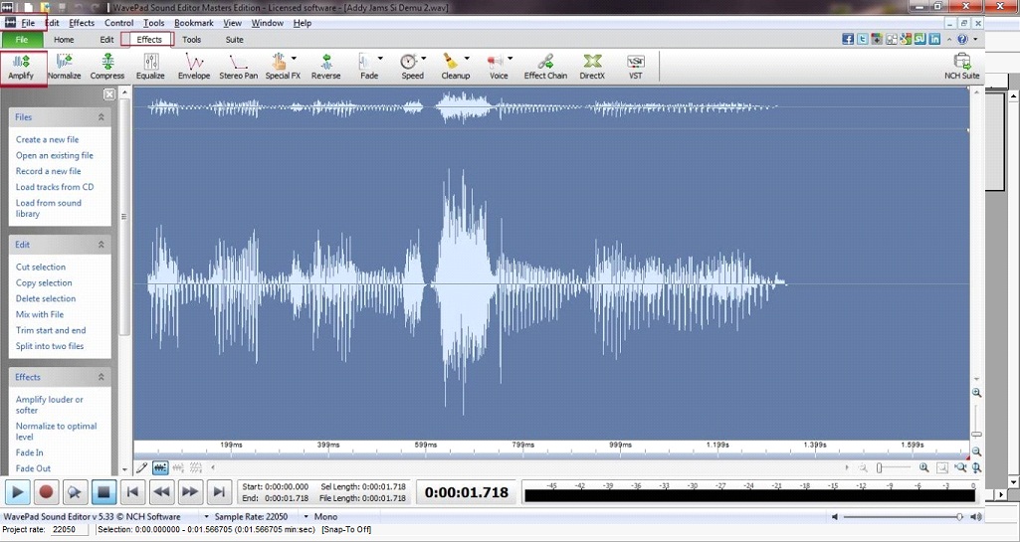Screen dimensions: 1020x542
Task: Open the Special FX dropdown arrow
Action: click(x=294, y=59)
